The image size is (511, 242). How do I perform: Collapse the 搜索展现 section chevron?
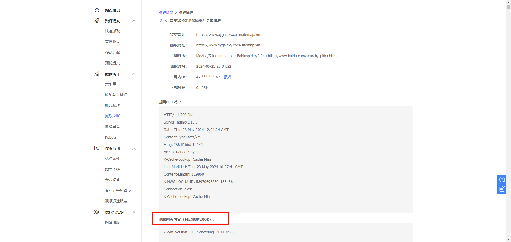(134, 148)
